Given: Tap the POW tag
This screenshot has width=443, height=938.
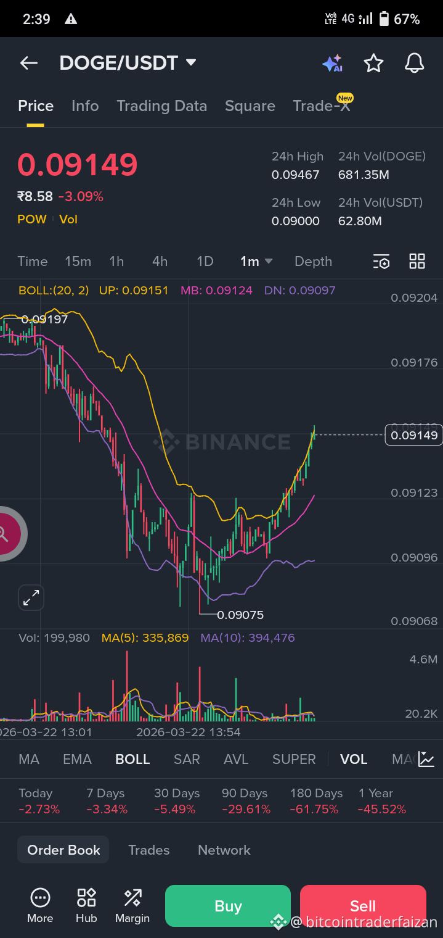Looking at the screenshot, I should 32,219.
